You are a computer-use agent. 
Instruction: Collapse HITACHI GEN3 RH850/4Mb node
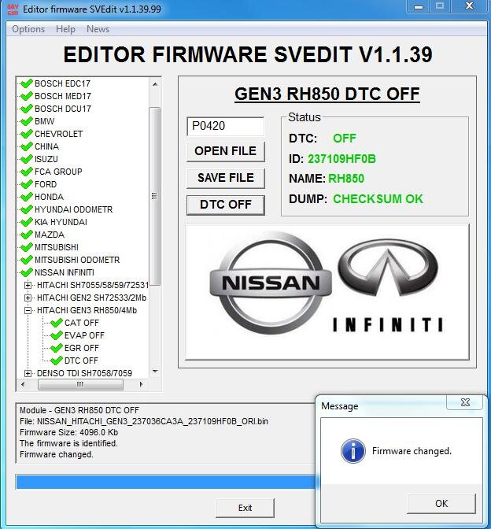pyautogui.click(x=28, y=310)
